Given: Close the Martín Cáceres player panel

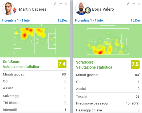Looking at the screenshot, I should 66,4.
